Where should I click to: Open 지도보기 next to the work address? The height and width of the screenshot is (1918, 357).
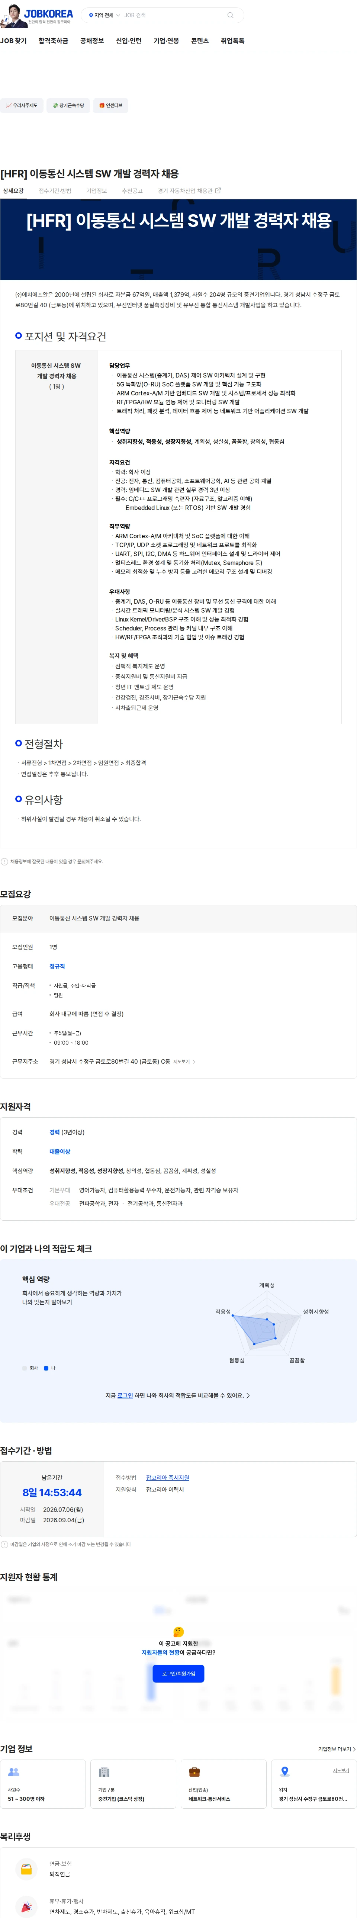[181, 1062]
